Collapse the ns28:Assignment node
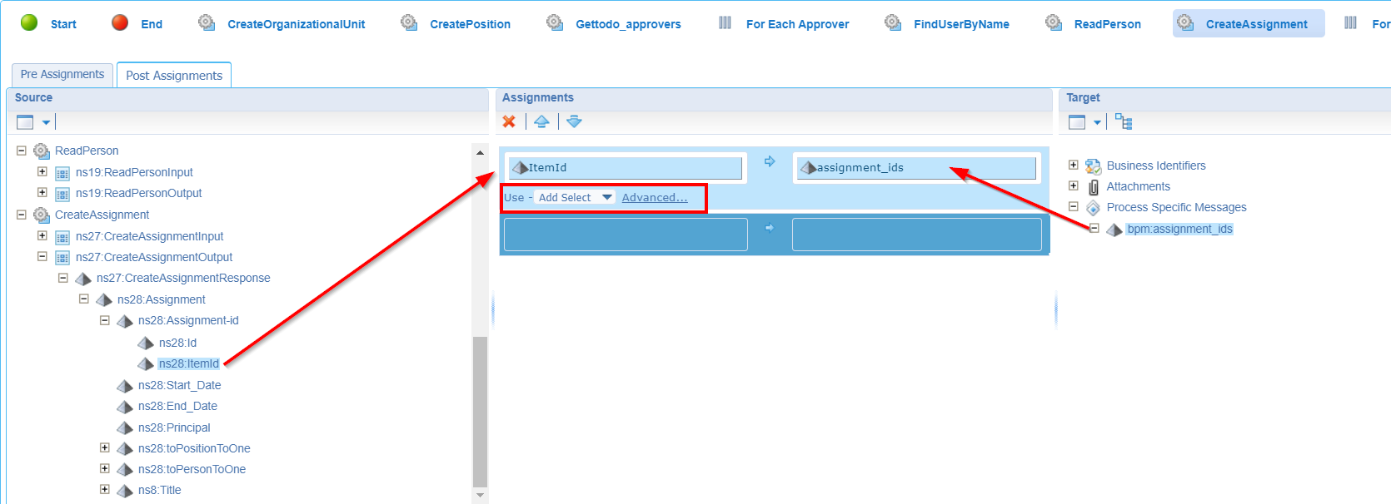1391x504 pixels. (x=84, y=299)
